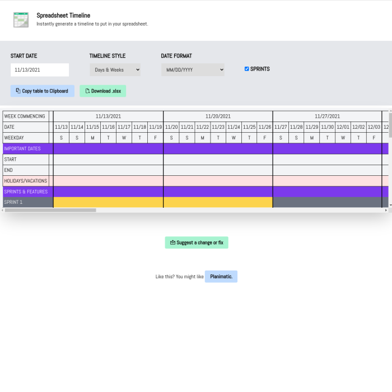Click yellow Sprint 1 cell under week 11/20/2021
This screenshot has height=392, width=392.
click(218, 202)
